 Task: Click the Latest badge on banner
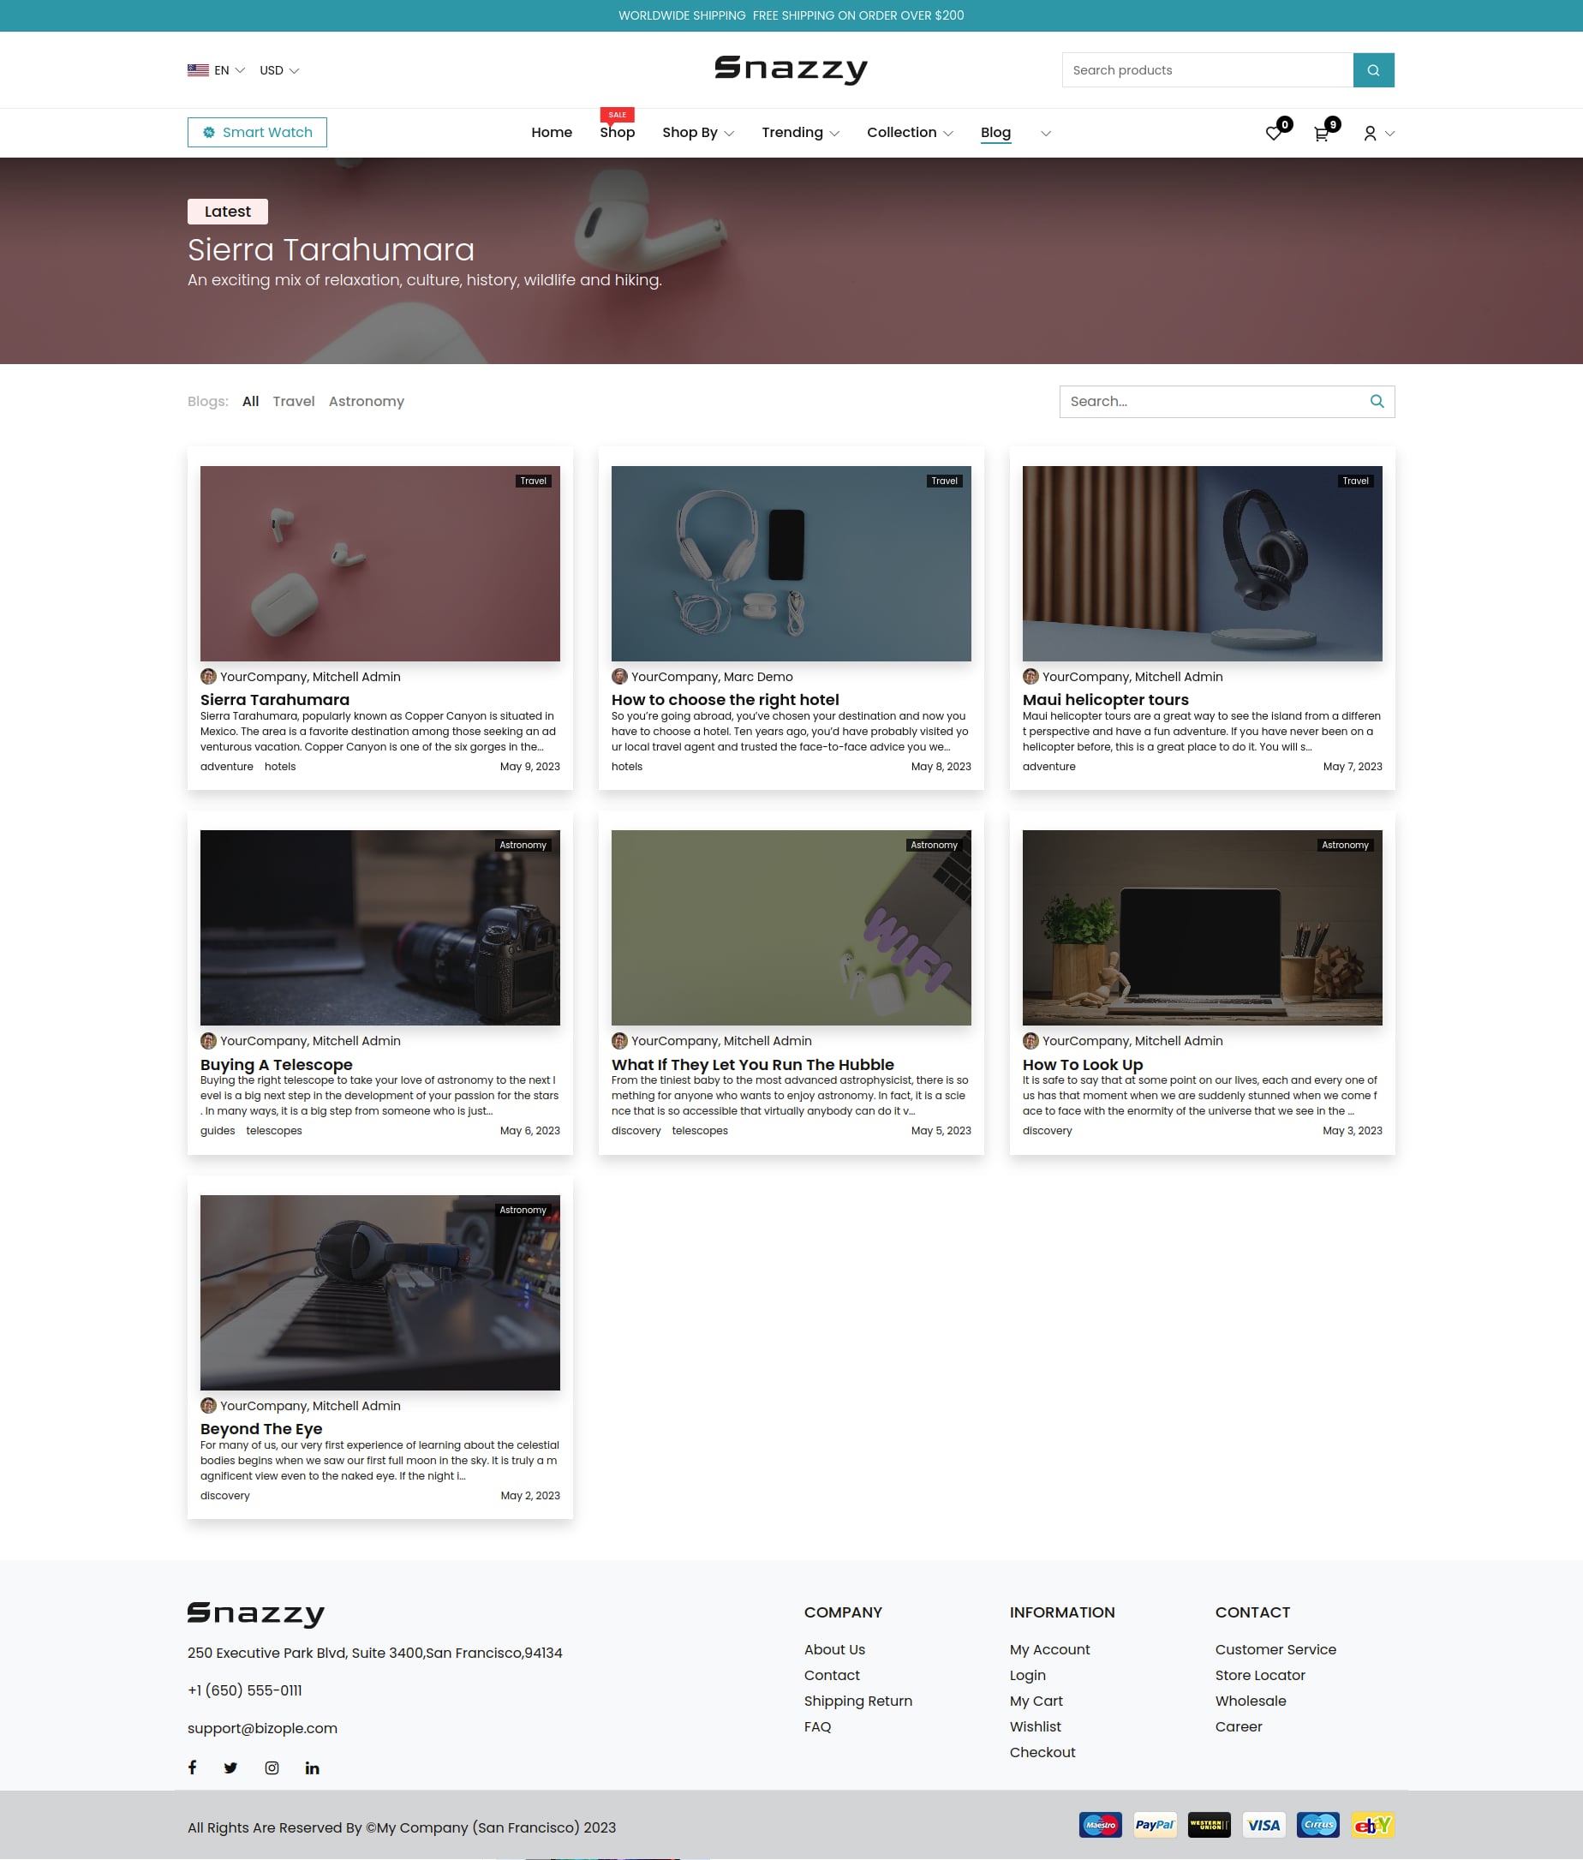tap(227, 212)
